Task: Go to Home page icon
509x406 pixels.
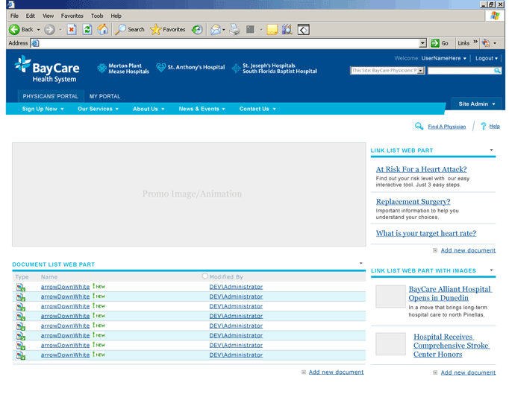Action: [103, 30]
